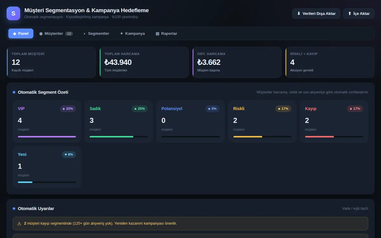Select the VIP segment title
Screen dimensions: 381x238
21,109
